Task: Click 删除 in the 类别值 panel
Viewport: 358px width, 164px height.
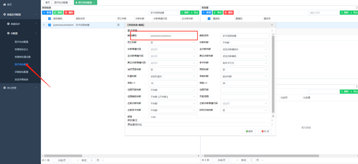Action: point(228,12)
